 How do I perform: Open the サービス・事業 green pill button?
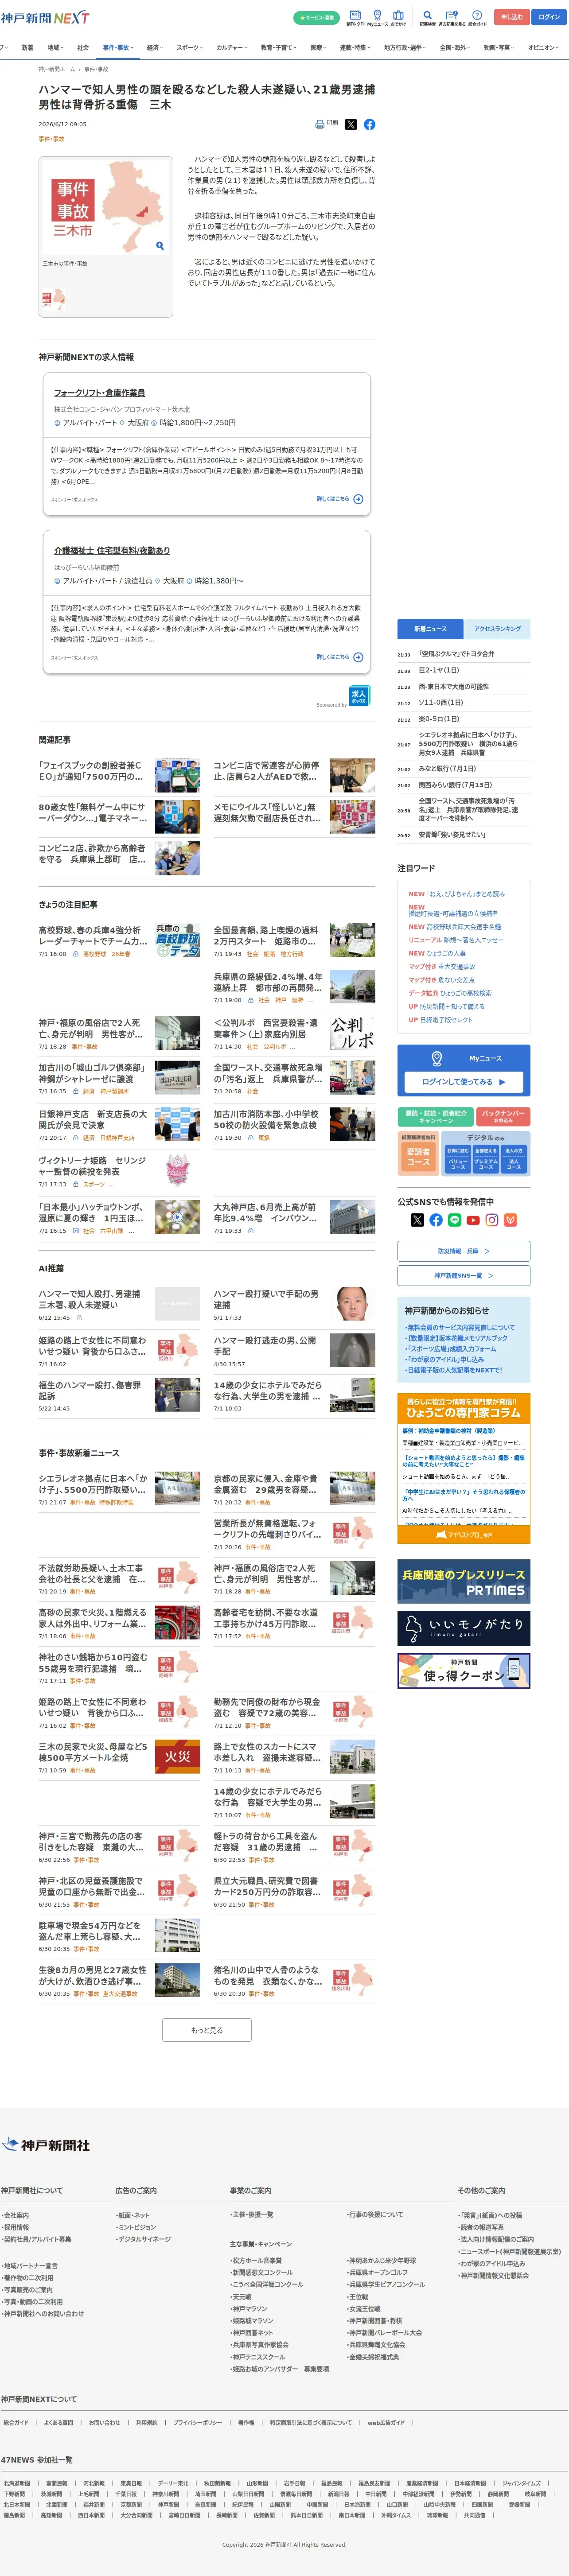[x=316, y=18]
